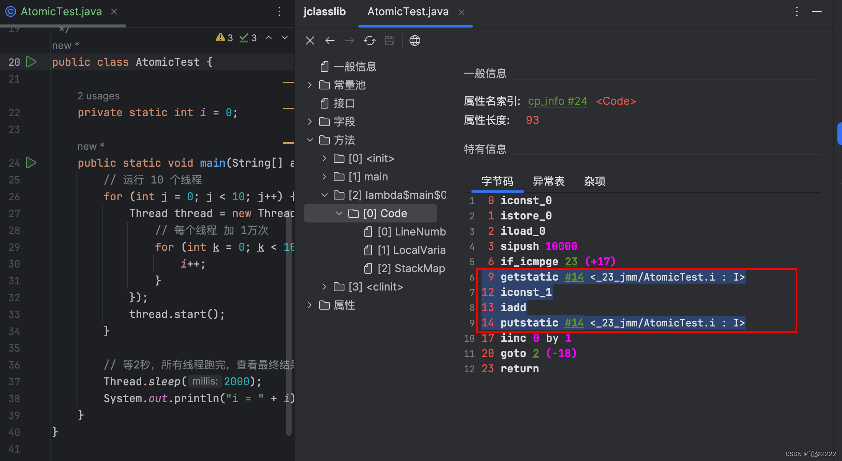
Task: Click the 'return' bytecode instruction
Action: click(519, 368)
